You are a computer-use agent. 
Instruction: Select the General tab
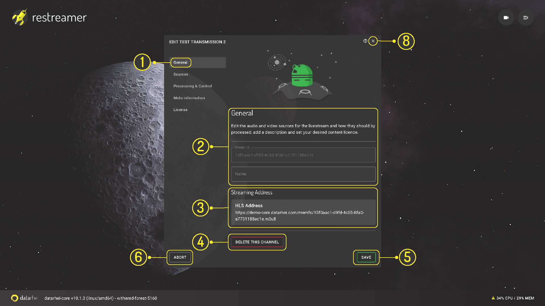tap(198, 62)
